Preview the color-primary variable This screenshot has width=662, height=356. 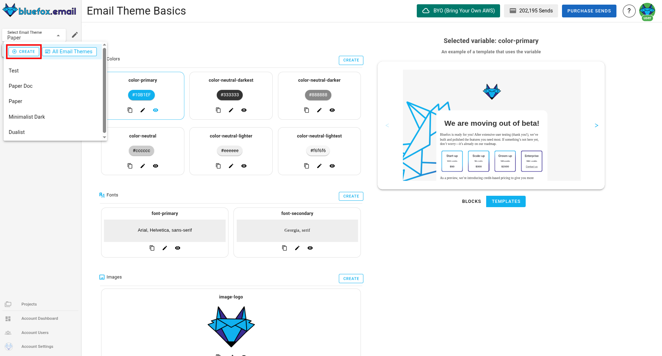coord(156,110)
